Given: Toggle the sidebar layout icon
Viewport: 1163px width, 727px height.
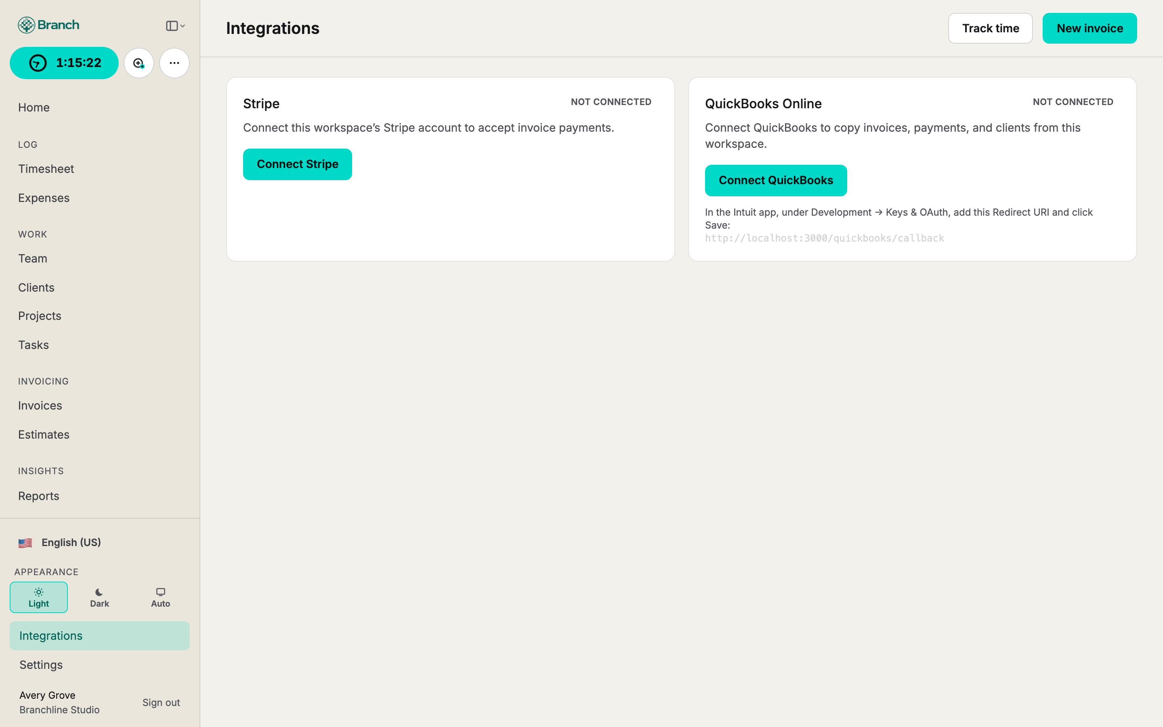Looking at the screenshot, I should 172,26.
